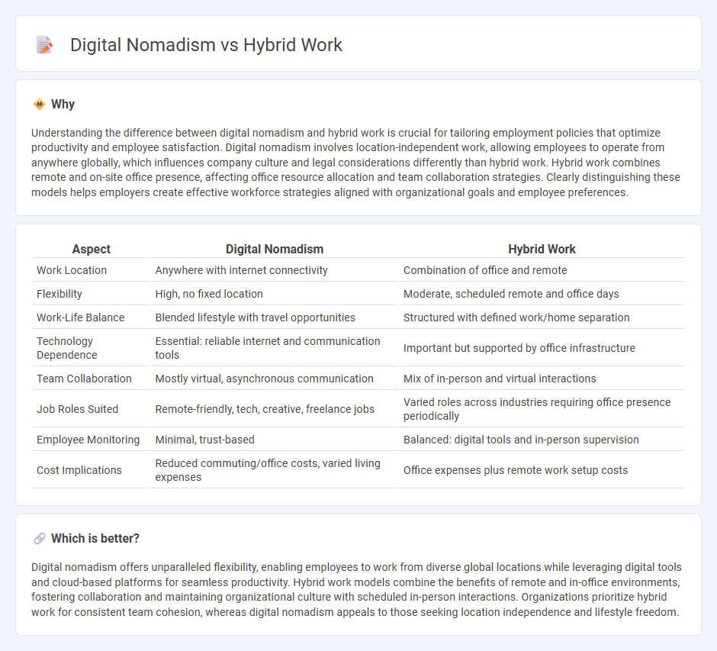
Task: Click the Cost Implications row label
Action: 79,470
